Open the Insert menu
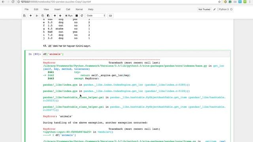 point(57,9)
